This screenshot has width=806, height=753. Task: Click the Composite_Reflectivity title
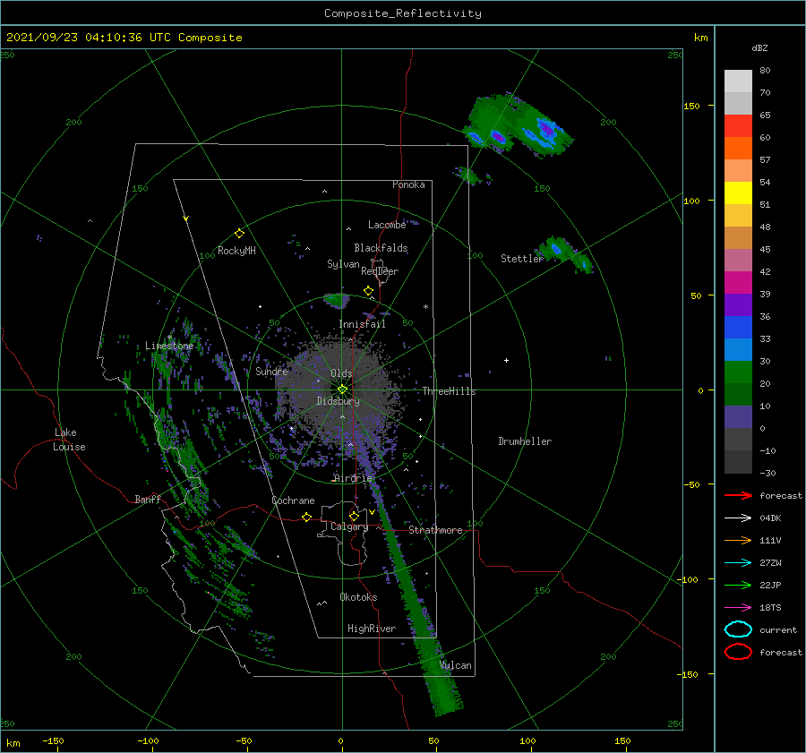point(403,13)
